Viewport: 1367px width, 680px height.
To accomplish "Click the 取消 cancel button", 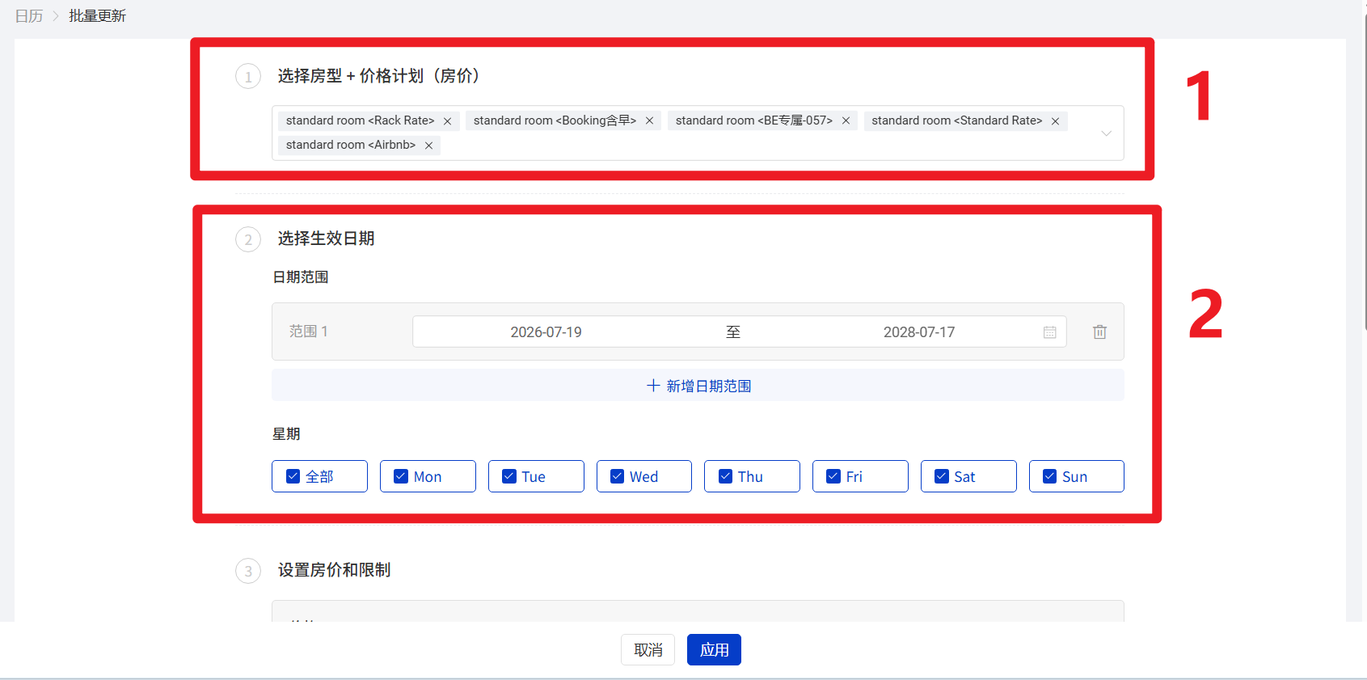I will [x=648, y=650].
